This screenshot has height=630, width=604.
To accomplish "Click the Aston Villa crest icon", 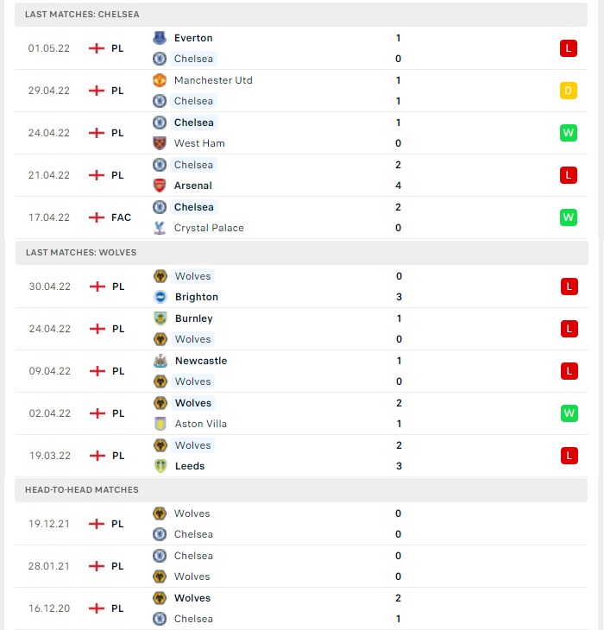I will click(x=160, y=424).
